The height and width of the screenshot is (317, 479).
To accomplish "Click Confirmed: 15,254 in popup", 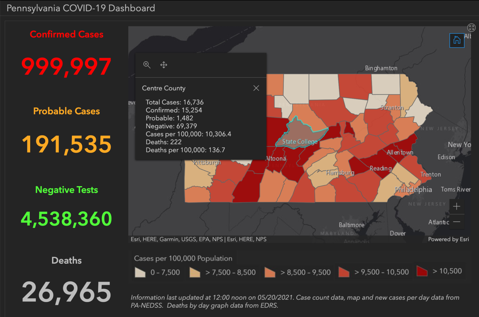I will coord(174,110).
